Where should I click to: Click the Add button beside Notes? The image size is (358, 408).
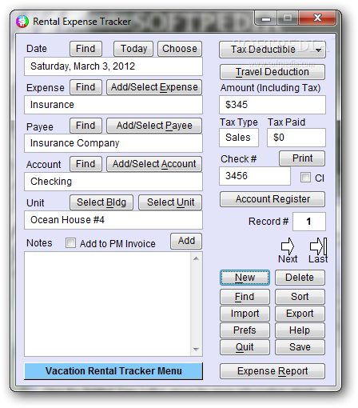pyautogui.click(x=186, y=241)
